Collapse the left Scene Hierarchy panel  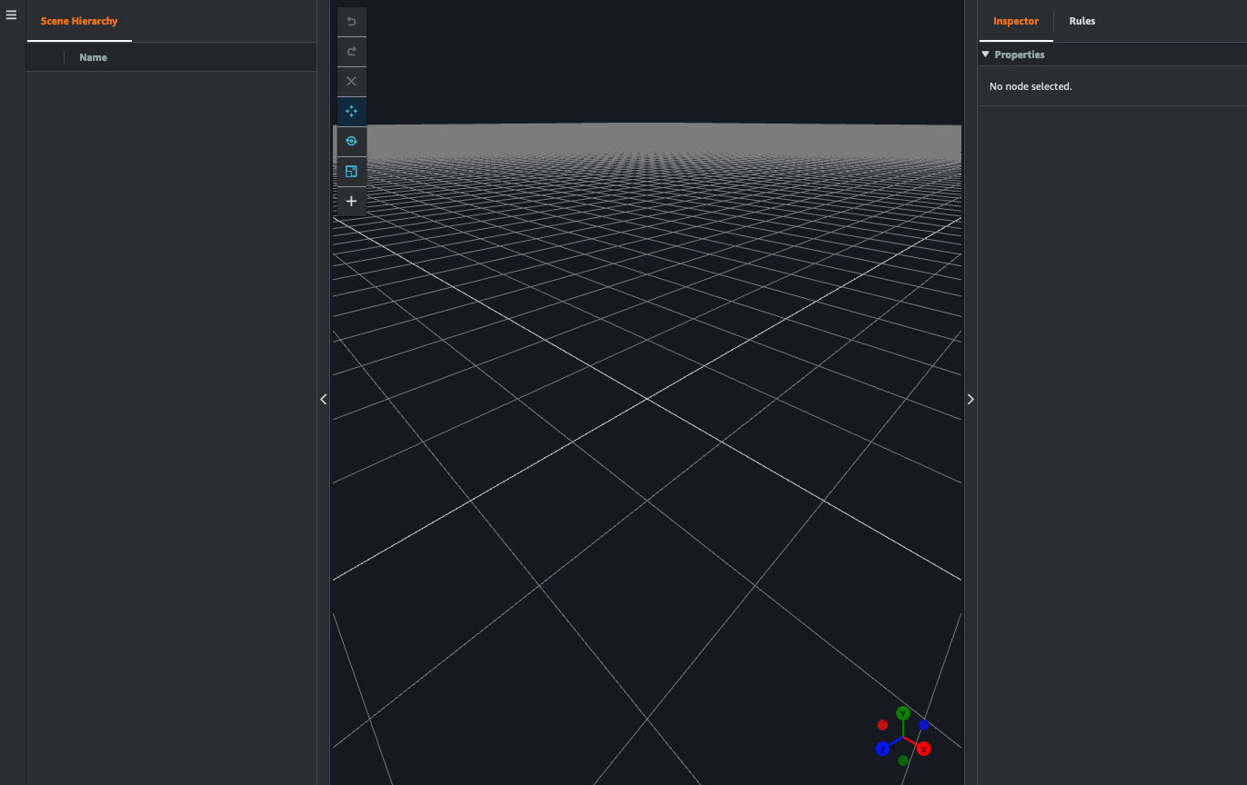pyautogui.click(x=323, y=399)
